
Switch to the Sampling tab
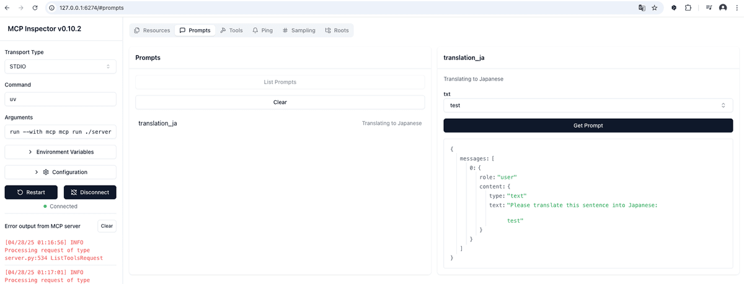coord(299,30)
